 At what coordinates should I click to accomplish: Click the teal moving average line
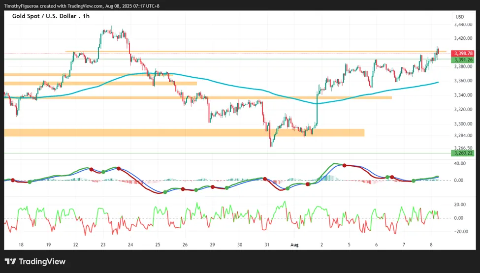(x=214, y=81)
